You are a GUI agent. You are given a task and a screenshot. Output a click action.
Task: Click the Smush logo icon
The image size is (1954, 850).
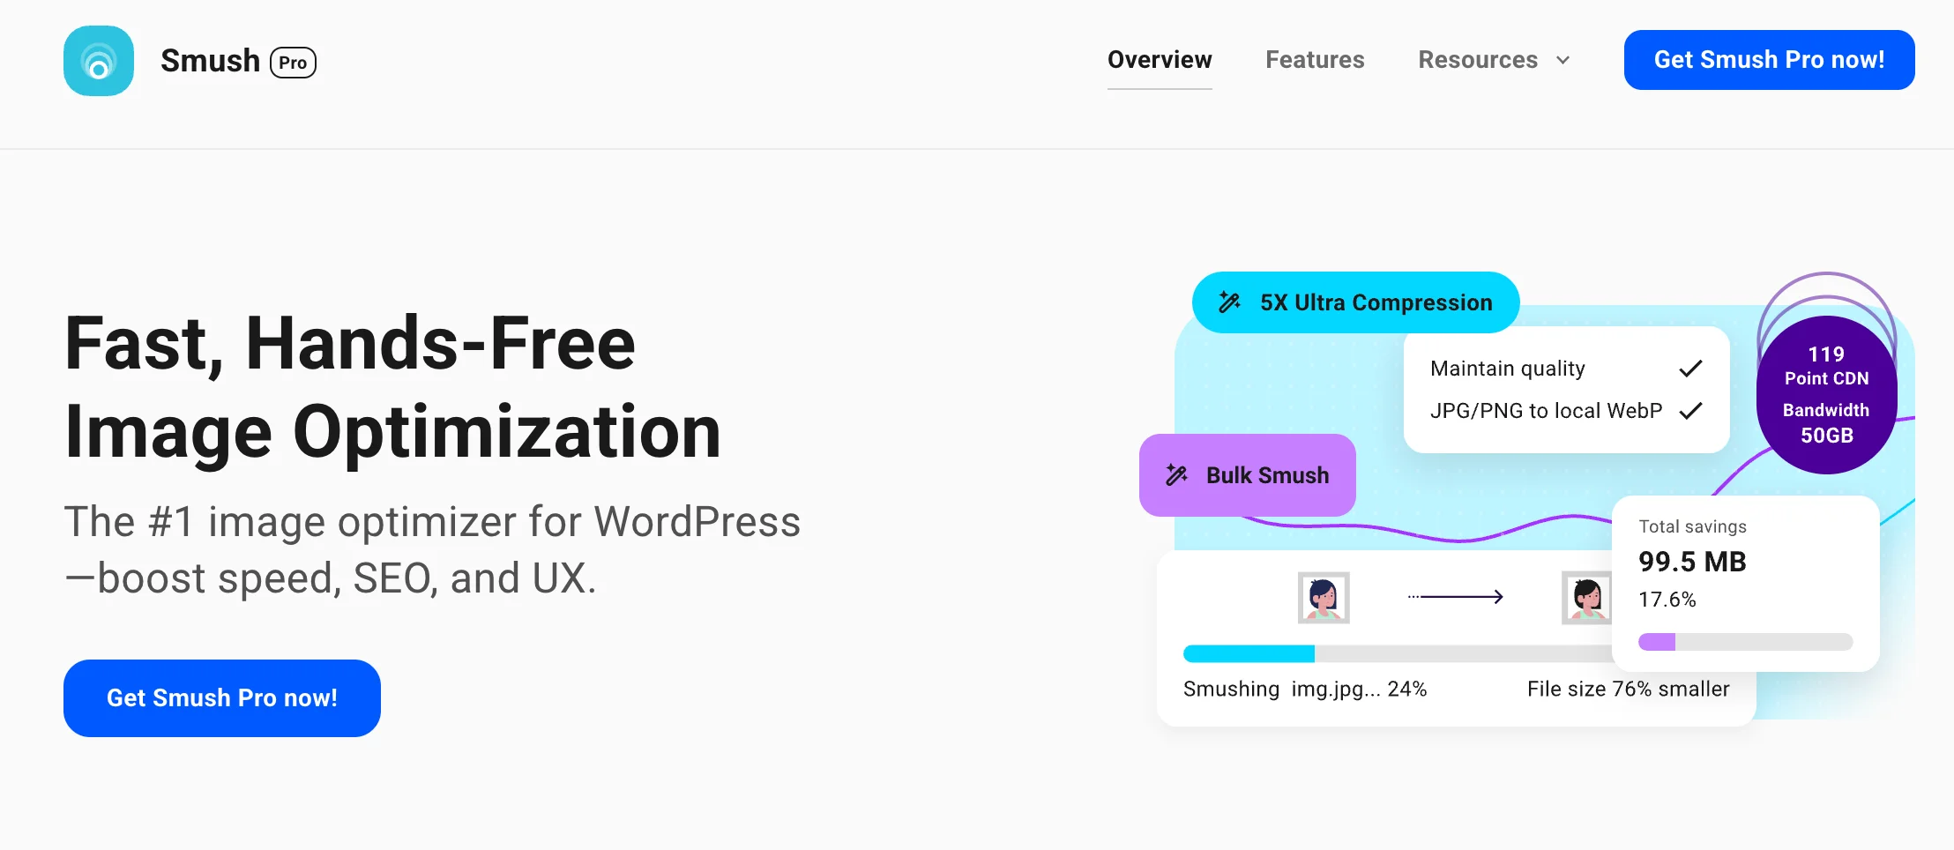click(98, 60)
